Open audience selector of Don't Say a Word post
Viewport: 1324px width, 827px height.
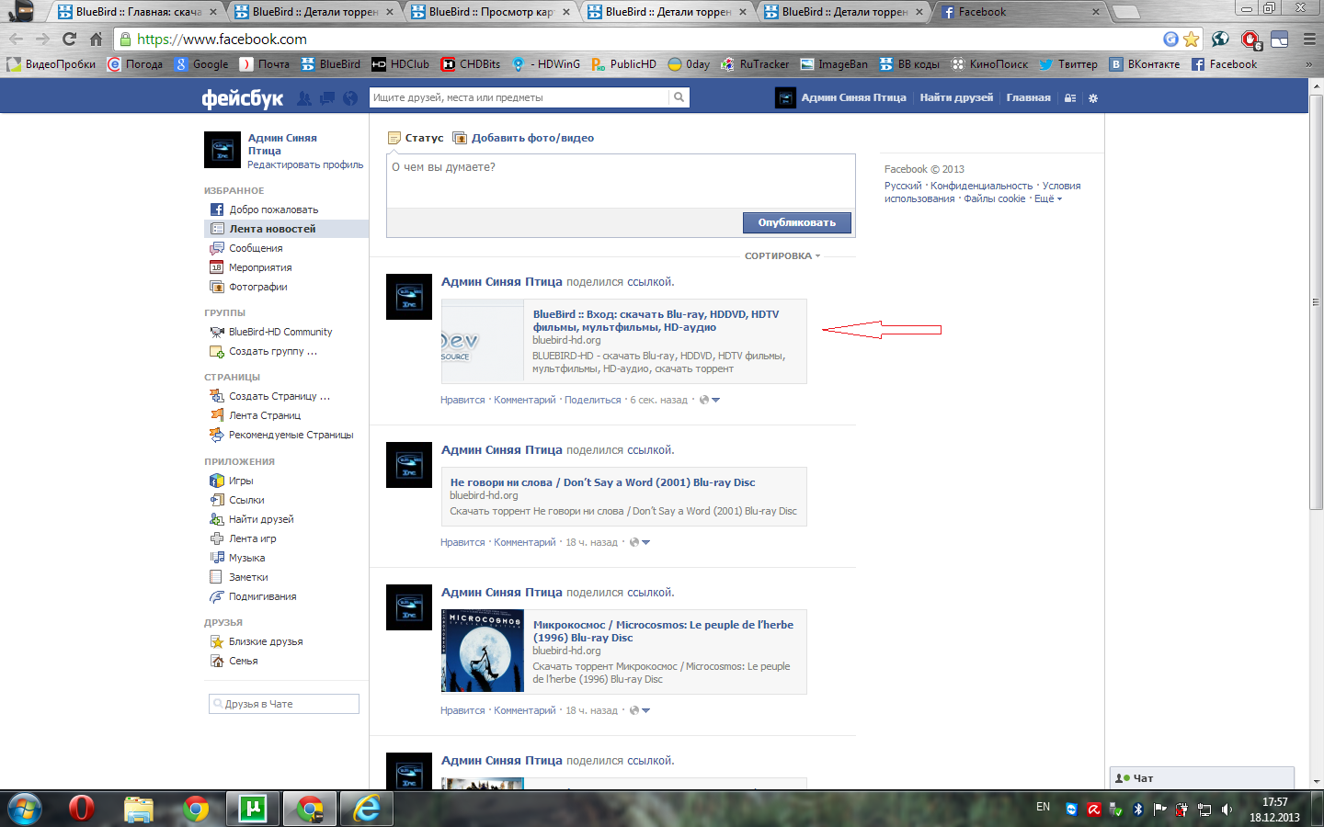pos(640,542)
